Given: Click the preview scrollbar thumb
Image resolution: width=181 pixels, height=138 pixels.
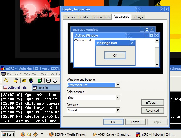Looking at the screenshot, I should point(157,45).
